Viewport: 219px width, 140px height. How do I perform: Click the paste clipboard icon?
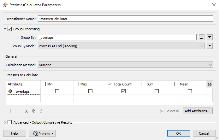point(41,111)
